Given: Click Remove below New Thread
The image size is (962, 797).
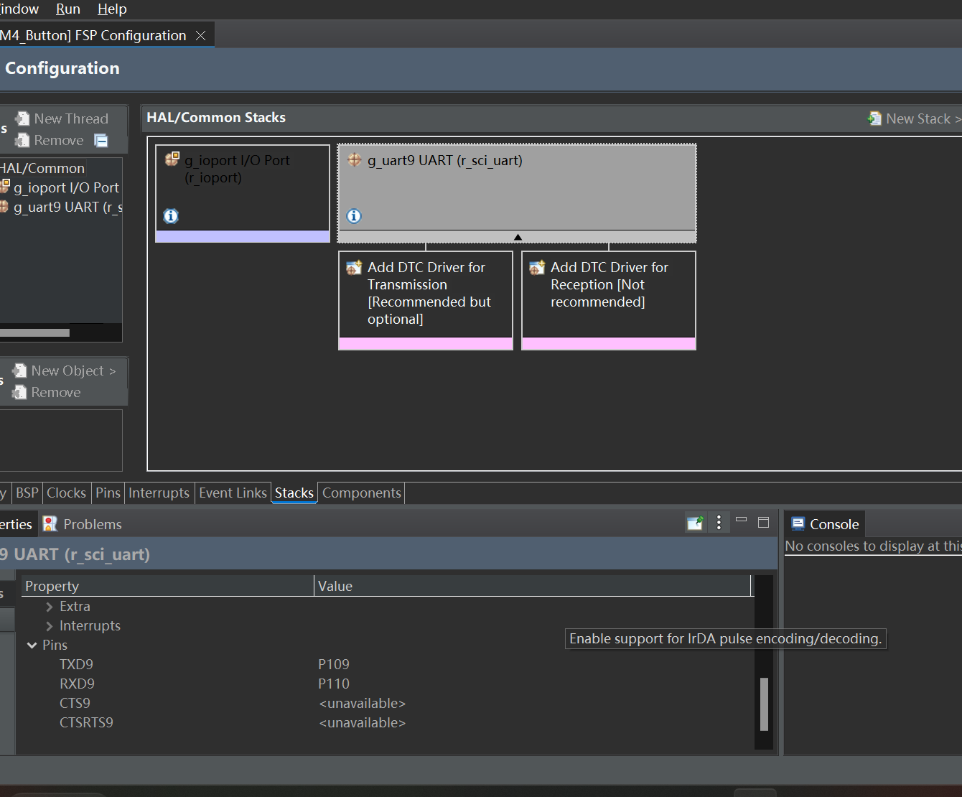Looking at the screenshot, I should coord(50,141).
